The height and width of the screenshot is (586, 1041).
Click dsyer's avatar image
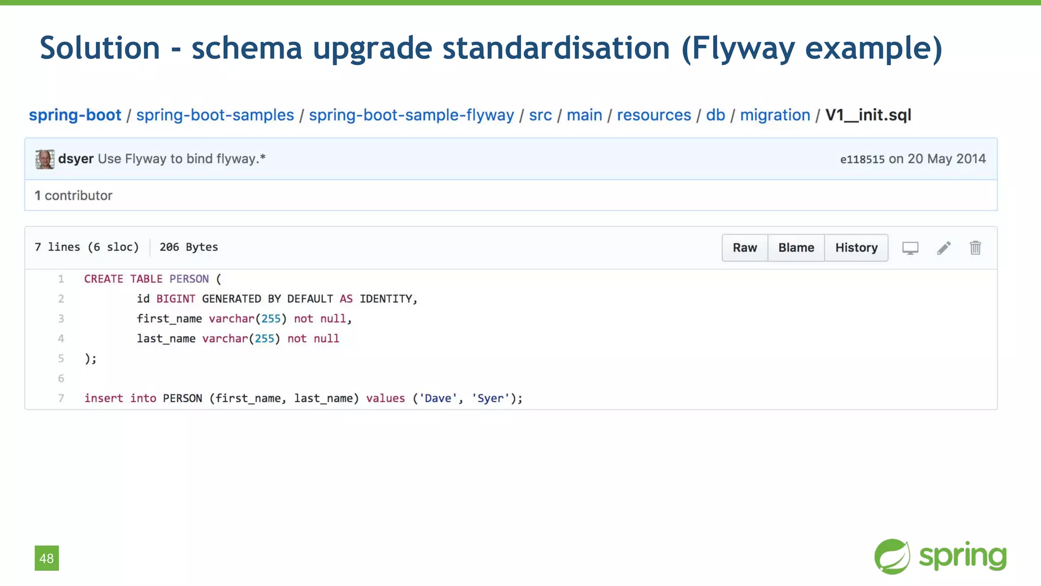tap(45, 159)
